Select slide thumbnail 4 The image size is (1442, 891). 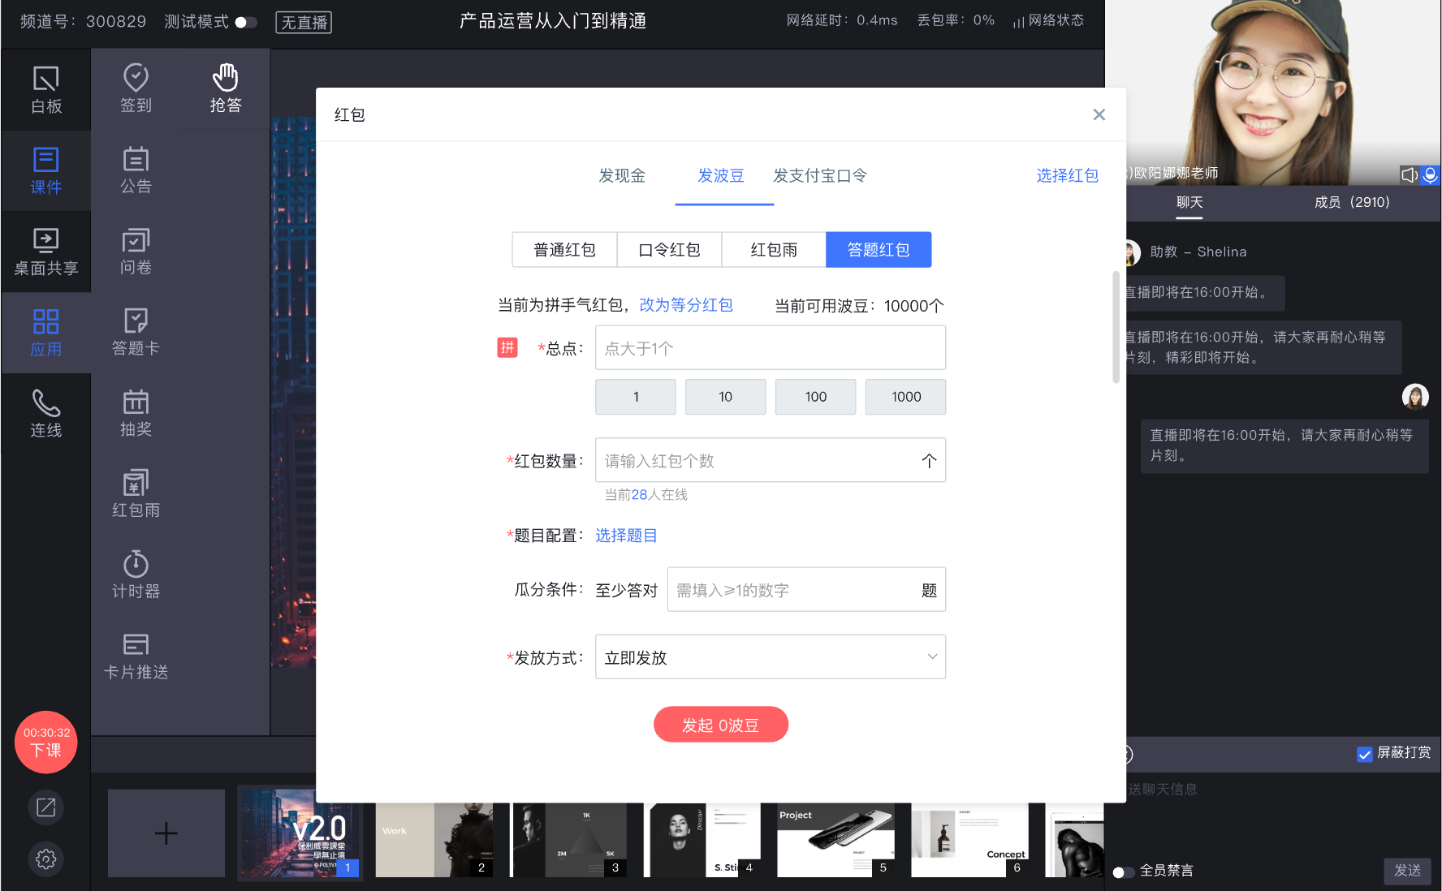(702, 840)
